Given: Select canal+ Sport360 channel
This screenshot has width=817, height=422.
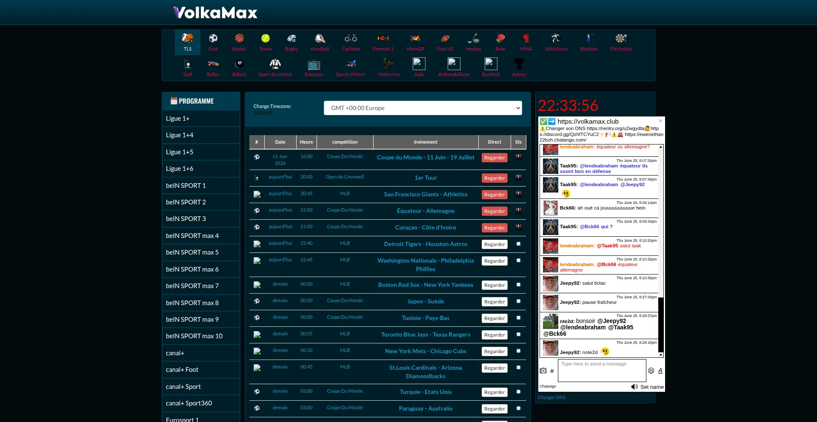Looking at the screenshot, I should pos(201,403).
